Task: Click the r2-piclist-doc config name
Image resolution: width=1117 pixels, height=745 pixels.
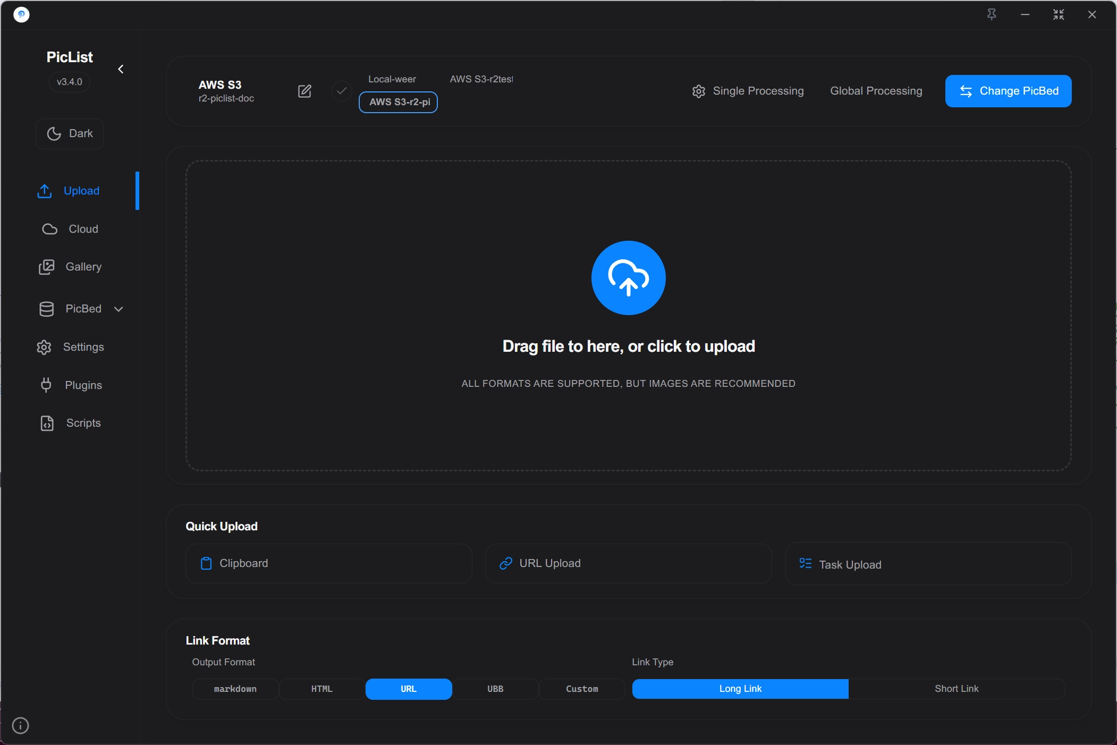Action: pyautogui.click(x=226, y=98)
